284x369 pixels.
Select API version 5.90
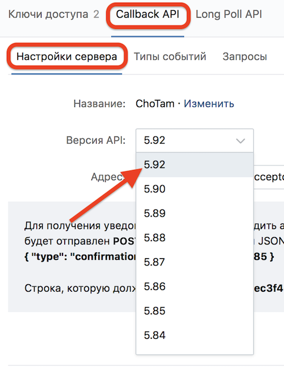click(x=195, y=189)
